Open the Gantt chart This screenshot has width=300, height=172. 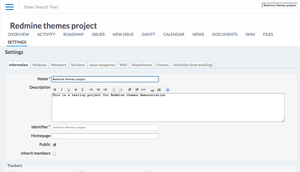click(x=148, y=34)
